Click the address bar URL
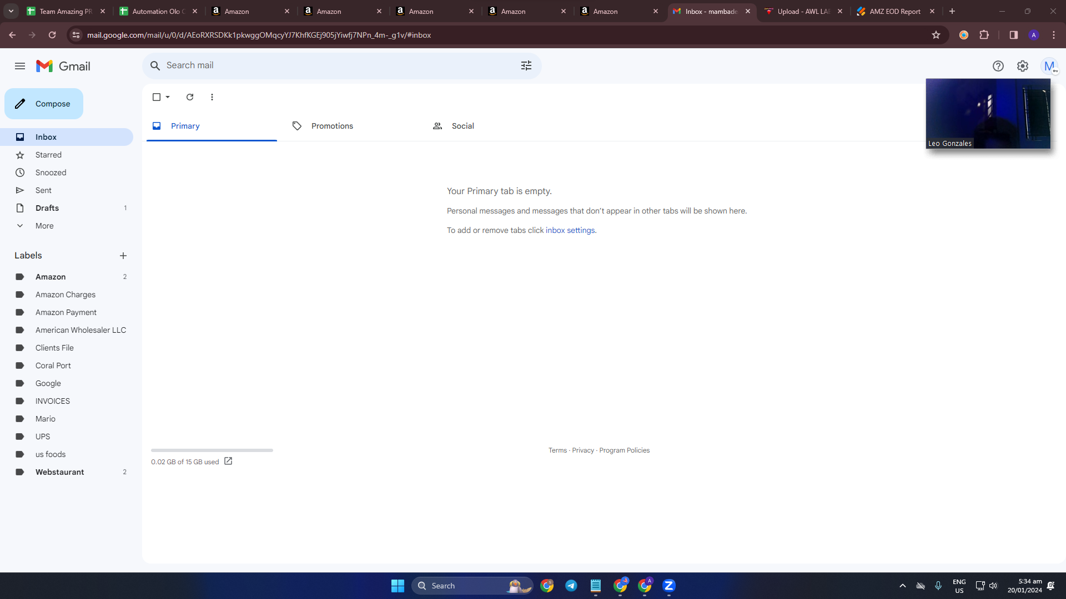This screenshot has height=599, width=1066. click(x=259, y=35)
